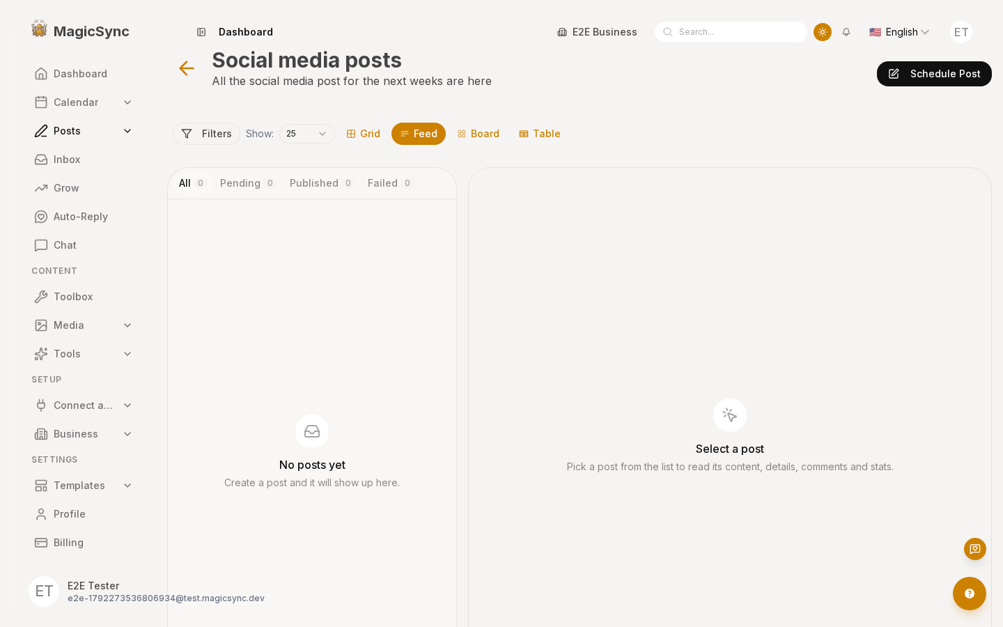
Task: Select the Published posts tab
Action: tap(321, 183)
